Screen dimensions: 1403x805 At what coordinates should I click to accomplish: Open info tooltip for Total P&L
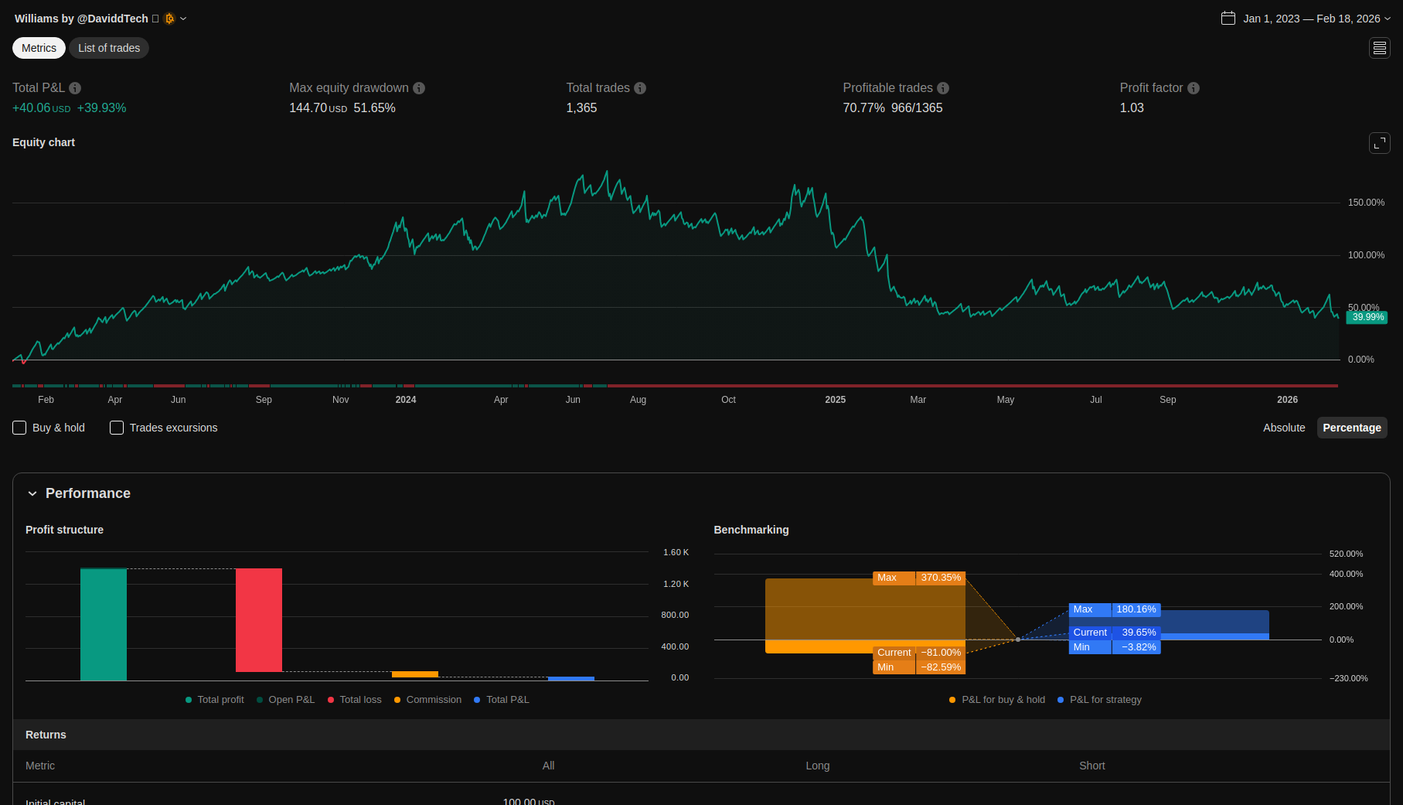coord(75,88)
